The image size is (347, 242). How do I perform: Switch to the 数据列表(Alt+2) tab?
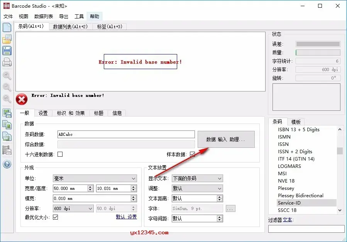coord(70,27)
